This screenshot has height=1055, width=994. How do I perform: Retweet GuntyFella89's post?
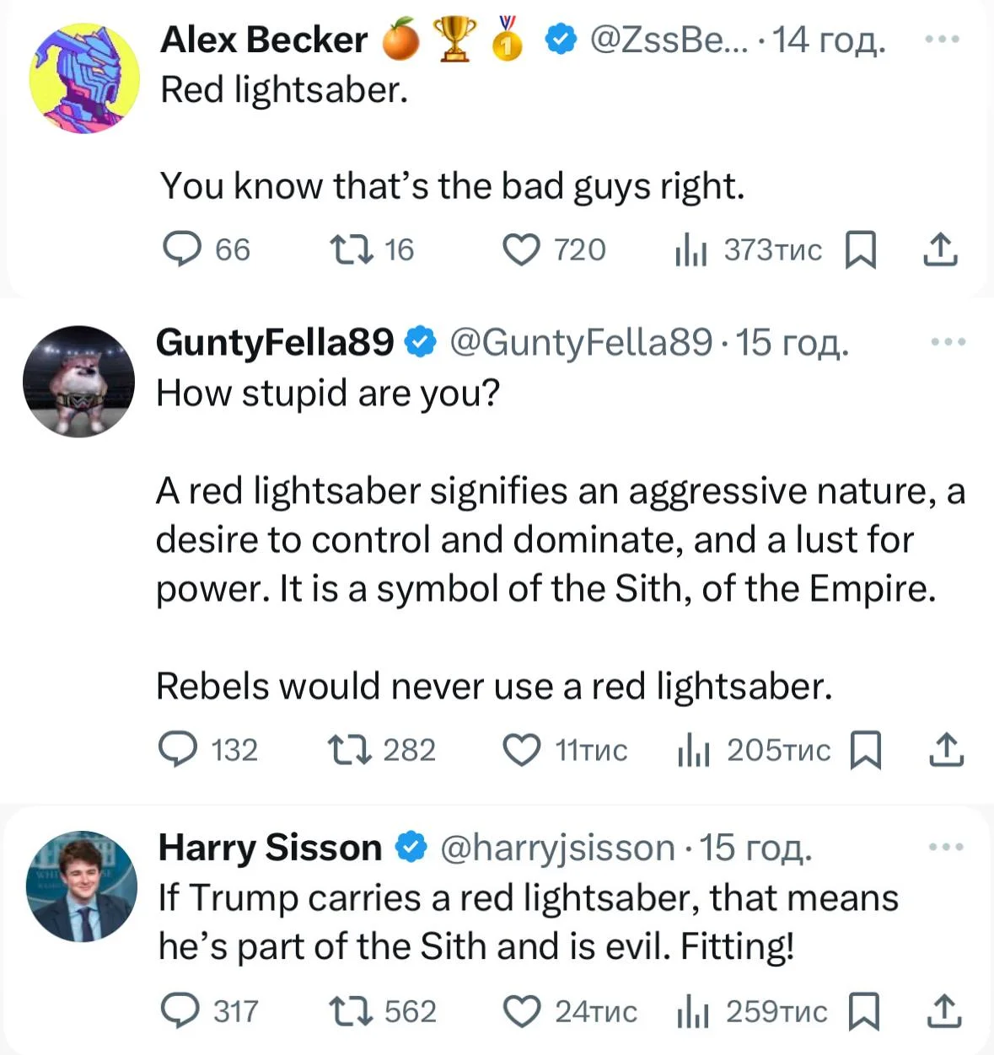click(x=349, y=750)
